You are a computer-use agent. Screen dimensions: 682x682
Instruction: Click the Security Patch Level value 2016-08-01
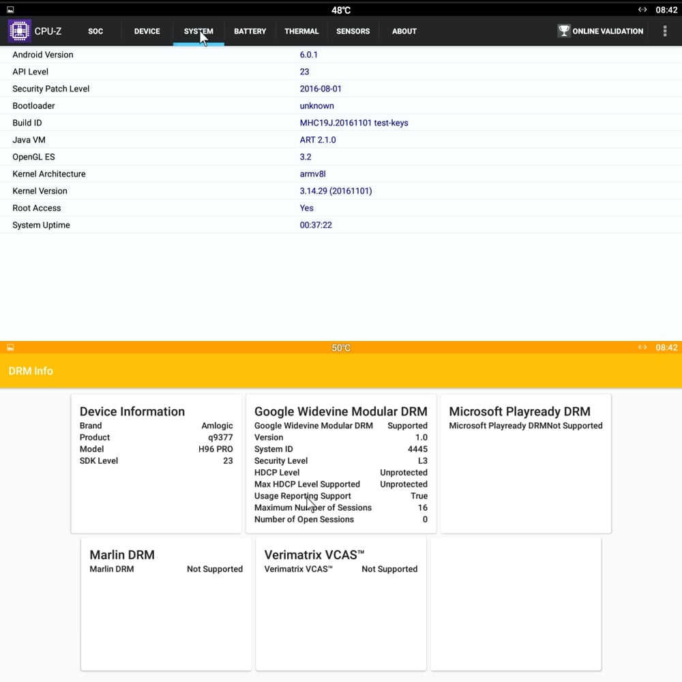(321, 89)
